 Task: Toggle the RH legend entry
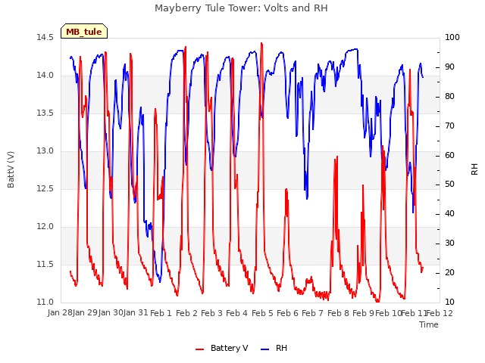(x=274, y=348)
